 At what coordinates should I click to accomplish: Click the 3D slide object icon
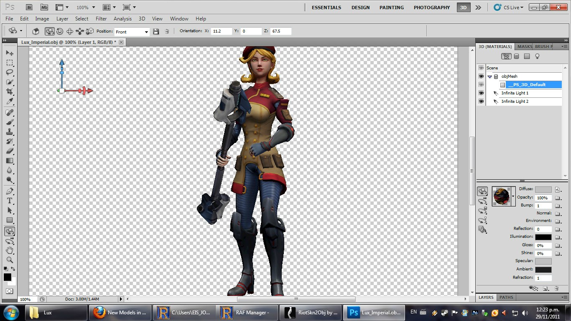pyautogui.click(x=80, y=31)
